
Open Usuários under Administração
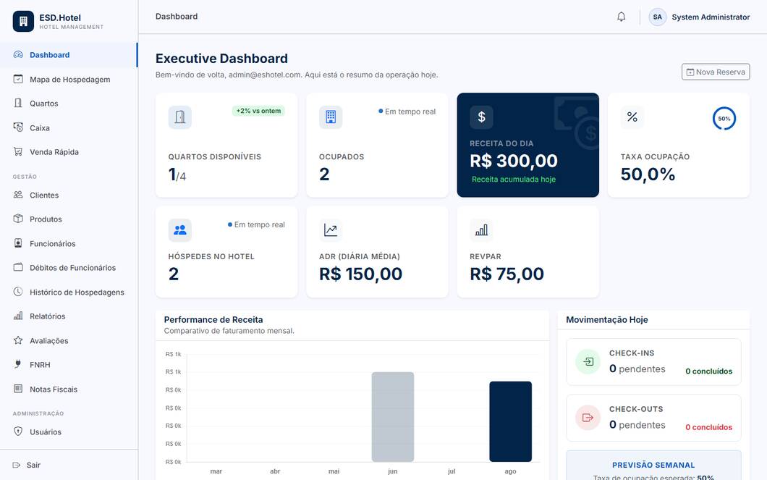[x=69, y=431]
